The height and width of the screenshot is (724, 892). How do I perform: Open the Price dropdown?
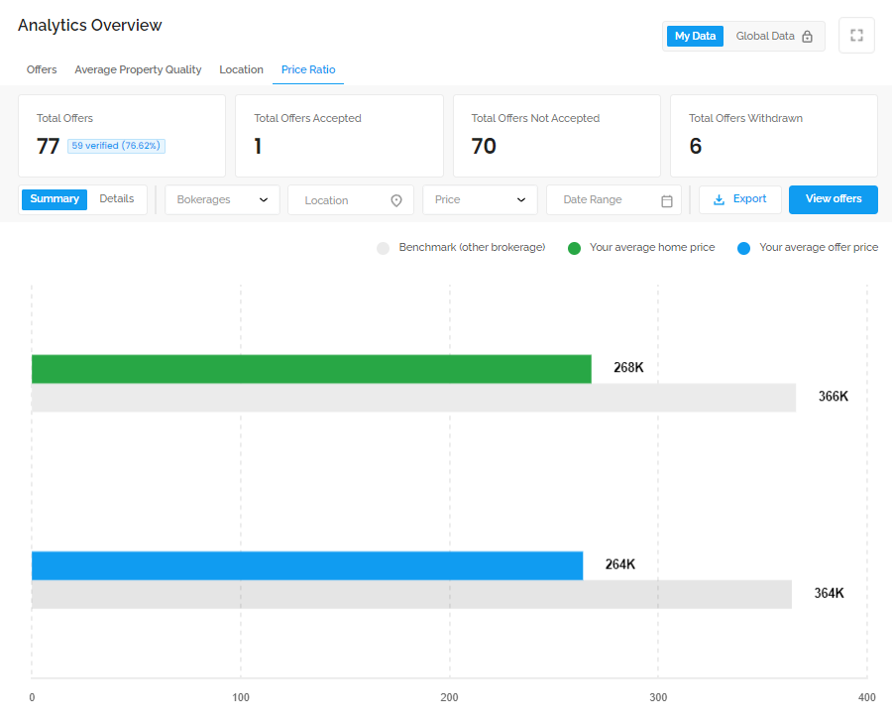[480, 199]
